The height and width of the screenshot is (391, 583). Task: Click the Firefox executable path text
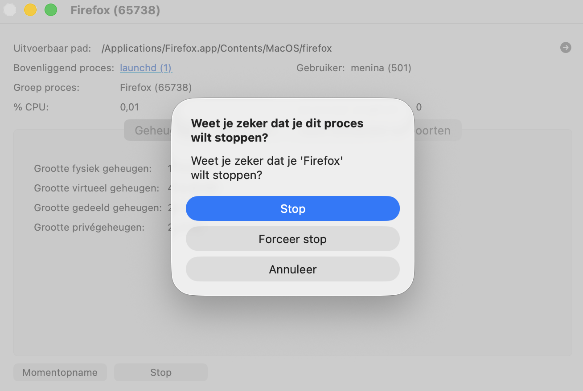click(x=217, y=48)
